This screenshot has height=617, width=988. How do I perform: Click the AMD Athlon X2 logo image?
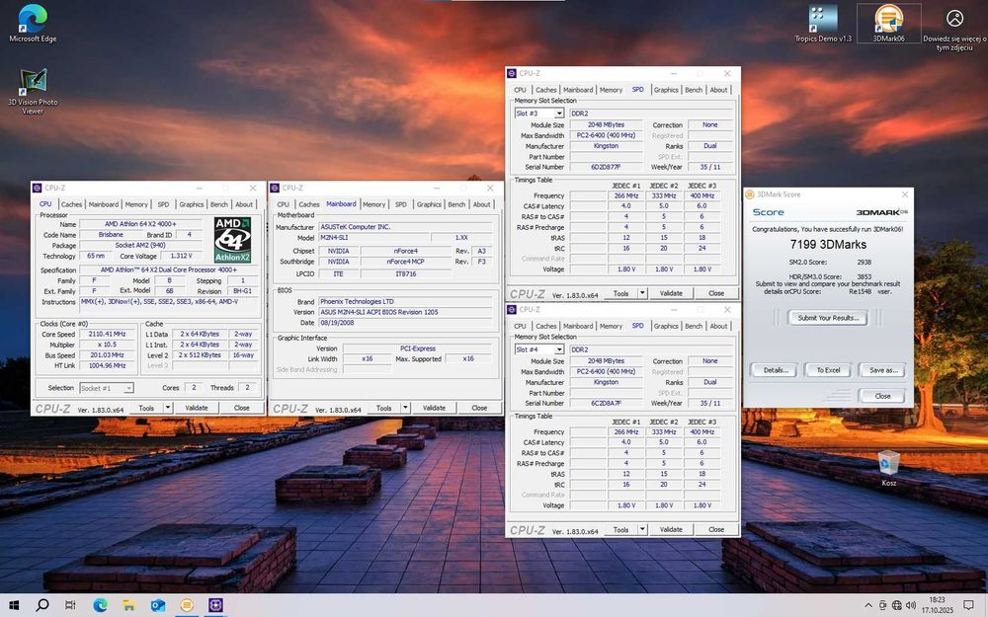pyautogui.click(x=232, y=239)
